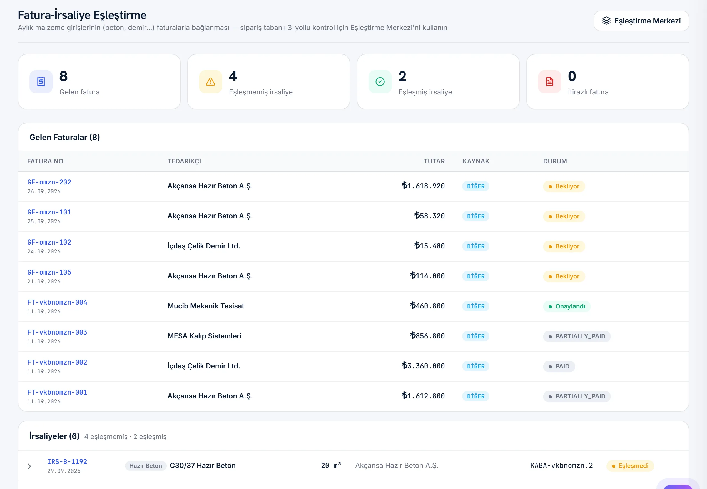Viewport: 707px width, 489px height.
Task: Click Bekliyor status badge for GF-omzn-102
Action: click(564, 246)
